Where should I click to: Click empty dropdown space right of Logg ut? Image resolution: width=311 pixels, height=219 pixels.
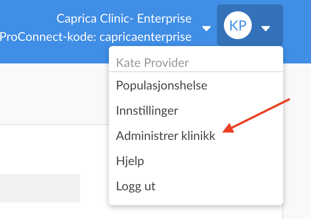218,186
